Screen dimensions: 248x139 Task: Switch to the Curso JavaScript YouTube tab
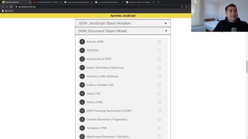point(47,2)
